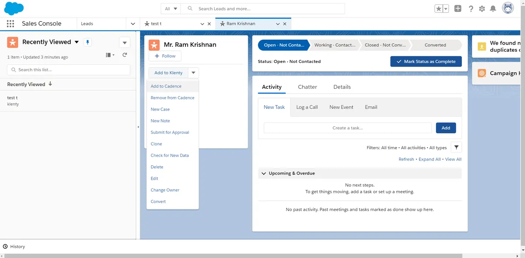Sort by the Recently Viewed column arrow
Image resolution: width=525 pixels, height=258 pixels.
pyautogui.click(x=50, y=84)
